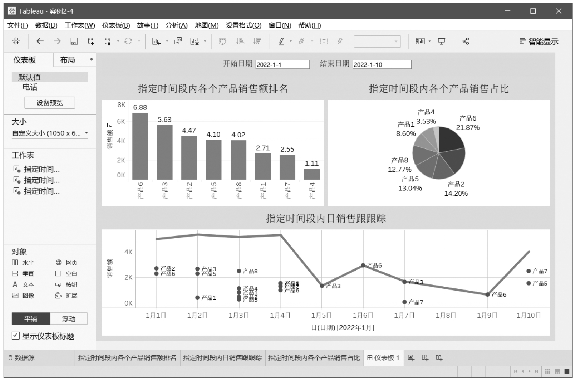
Task: Click the 设备预览 button
Action: click(x=50, y=103)
